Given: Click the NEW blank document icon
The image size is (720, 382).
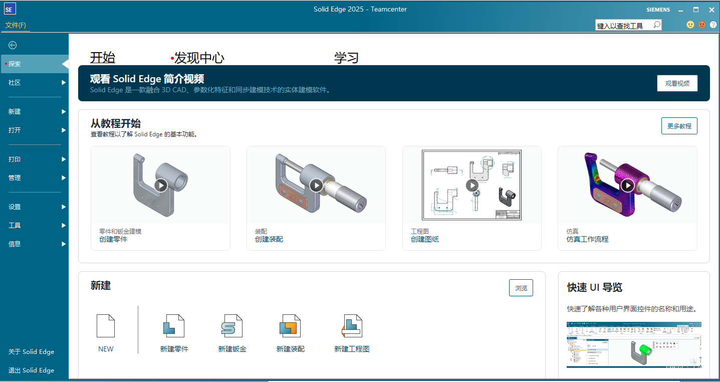Looking at the screenshot, I should [105, 326].
